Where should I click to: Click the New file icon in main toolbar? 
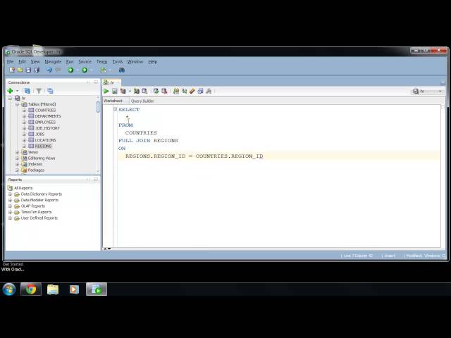[x=12, y=70]
